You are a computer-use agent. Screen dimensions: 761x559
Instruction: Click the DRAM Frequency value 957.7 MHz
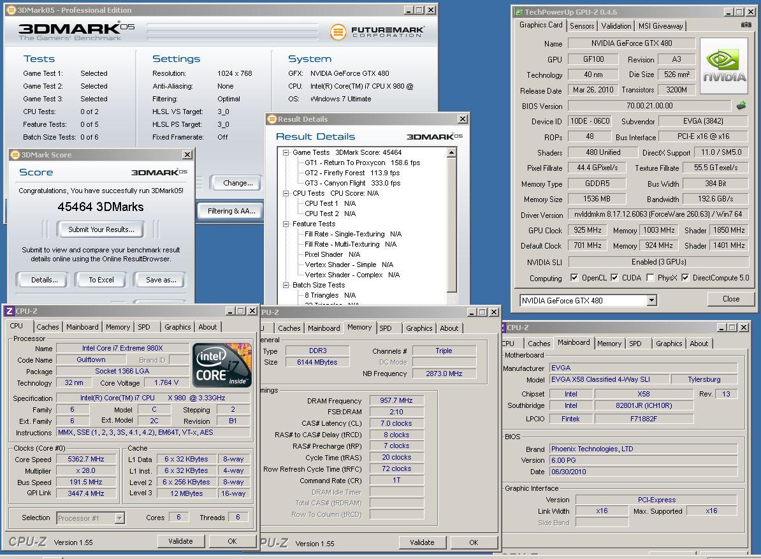396,400
